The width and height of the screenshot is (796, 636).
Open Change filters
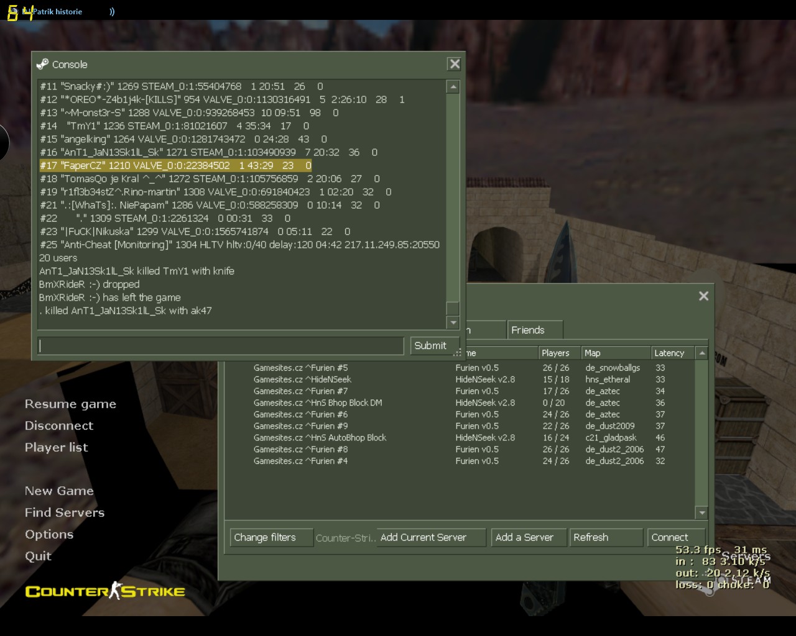(271, 537)
